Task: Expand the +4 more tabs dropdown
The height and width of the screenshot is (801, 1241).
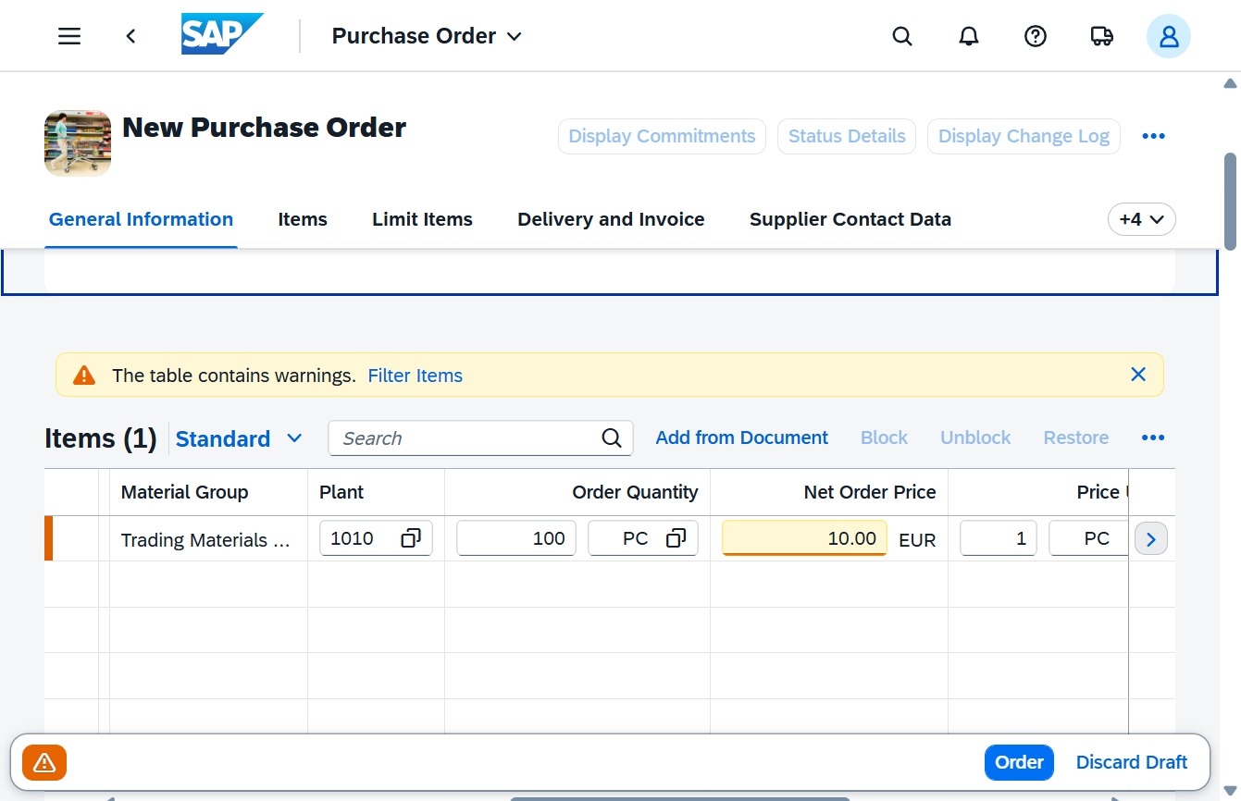Action: (1142, 220)
